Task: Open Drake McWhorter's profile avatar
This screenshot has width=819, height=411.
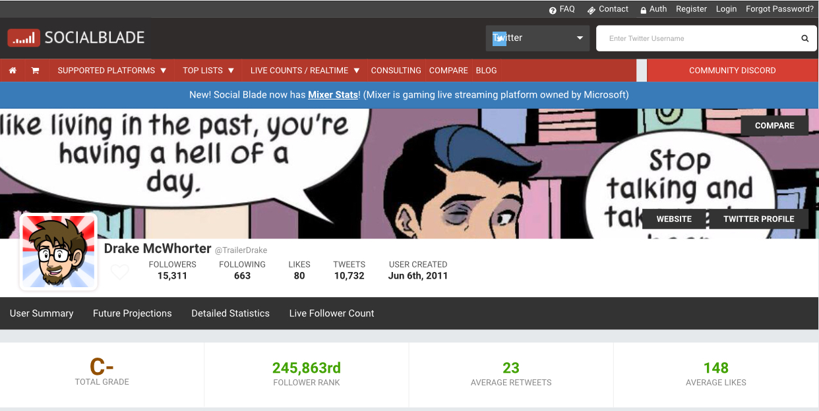Action: (x=59, y=252)
